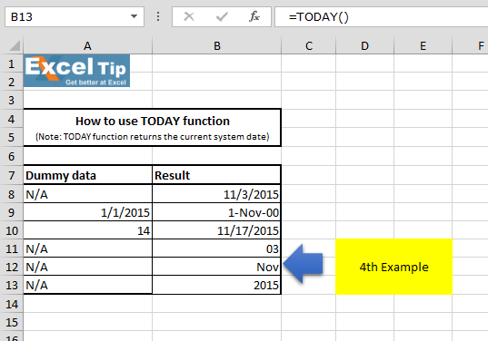Select row 7 header

(x=12, y=175)
